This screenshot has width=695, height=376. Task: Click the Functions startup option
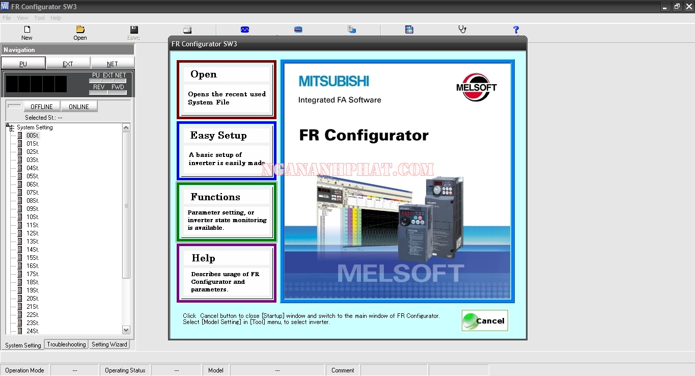coord(226,211)
